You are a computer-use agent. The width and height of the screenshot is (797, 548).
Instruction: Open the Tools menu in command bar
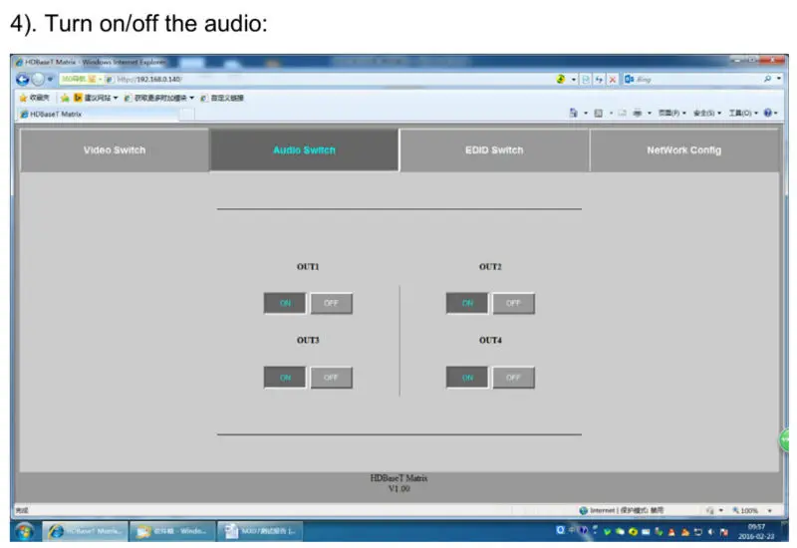(x=743, y=113)
